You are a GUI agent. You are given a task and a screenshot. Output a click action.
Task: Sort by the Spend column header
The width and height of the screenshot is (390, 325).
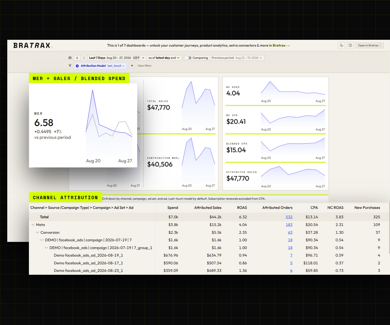click(173, 208)
